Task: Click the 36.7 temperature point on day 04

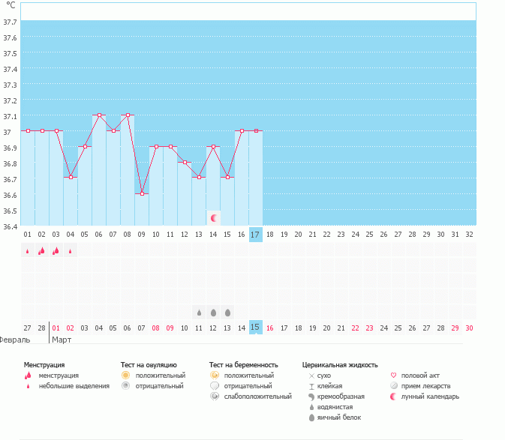Action: (x=71, y=178)
